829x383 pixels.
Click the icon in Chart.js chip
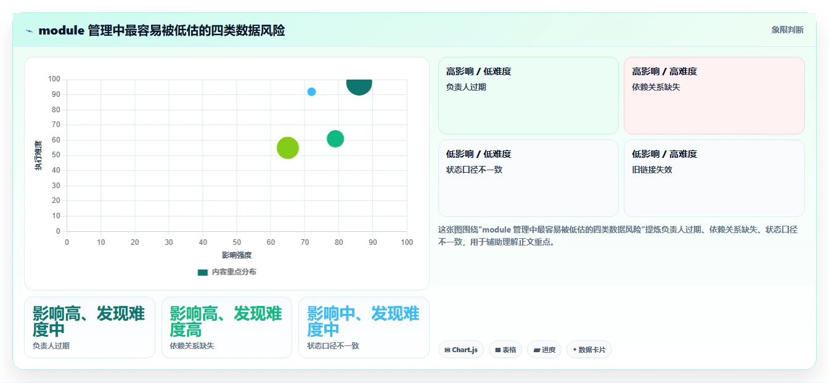point(447,350)
